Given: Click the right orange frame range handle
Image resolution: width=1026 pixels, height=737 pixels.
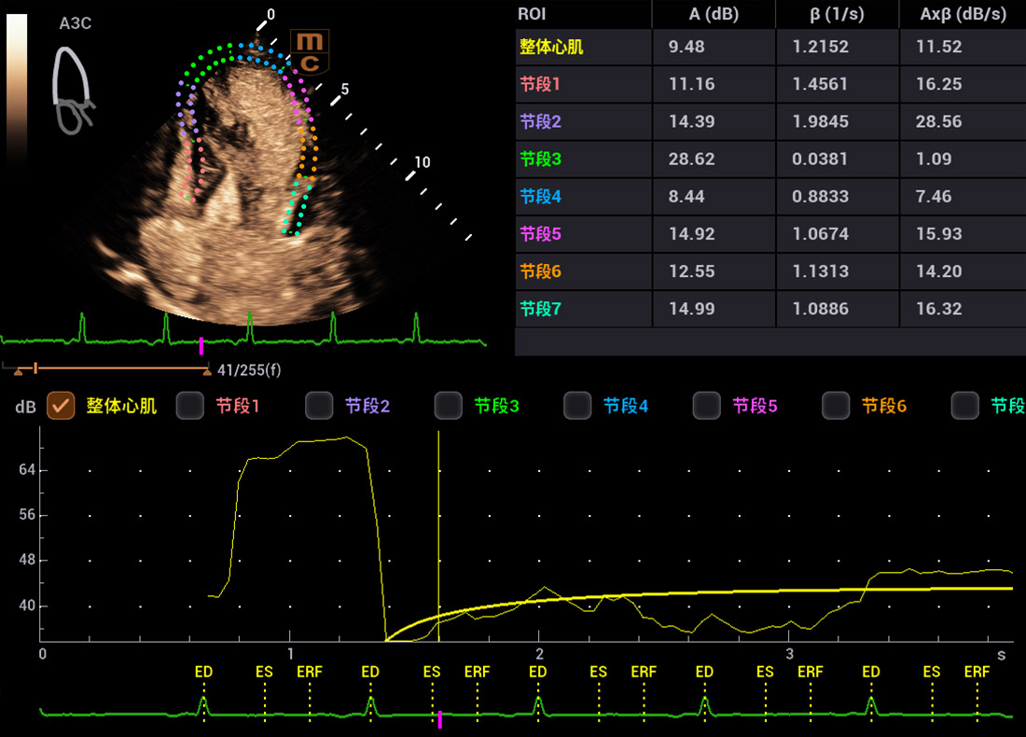Looking at the screenshot, I should pyautogui.click(x=206, y=371).
